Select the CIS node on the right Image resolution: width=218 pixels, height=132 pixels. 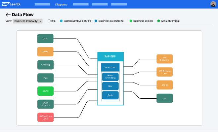click(164, 98)
